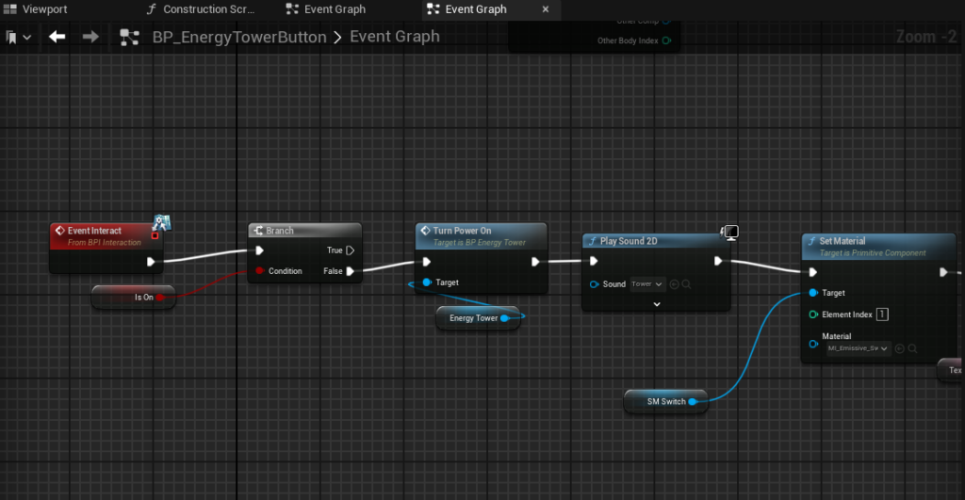Browse to Material asset in Content Browser

coord(912,348)
